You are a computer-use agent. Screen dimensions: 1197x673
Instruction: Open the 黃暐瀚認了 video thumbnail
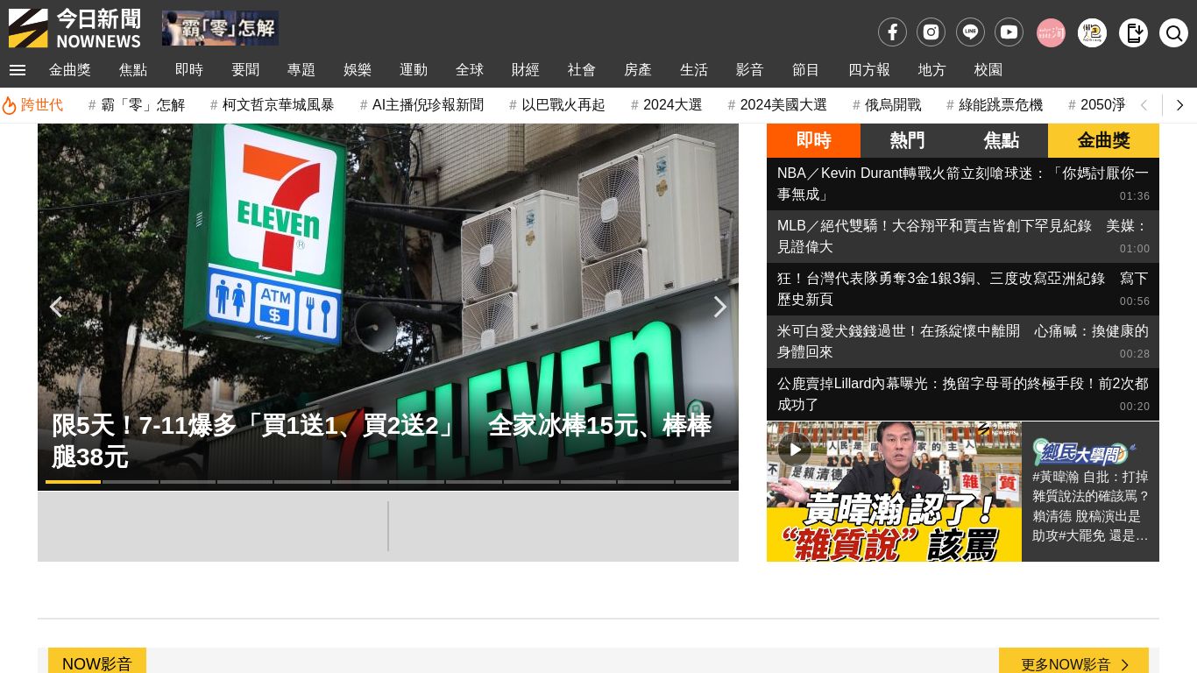point(894,492)
